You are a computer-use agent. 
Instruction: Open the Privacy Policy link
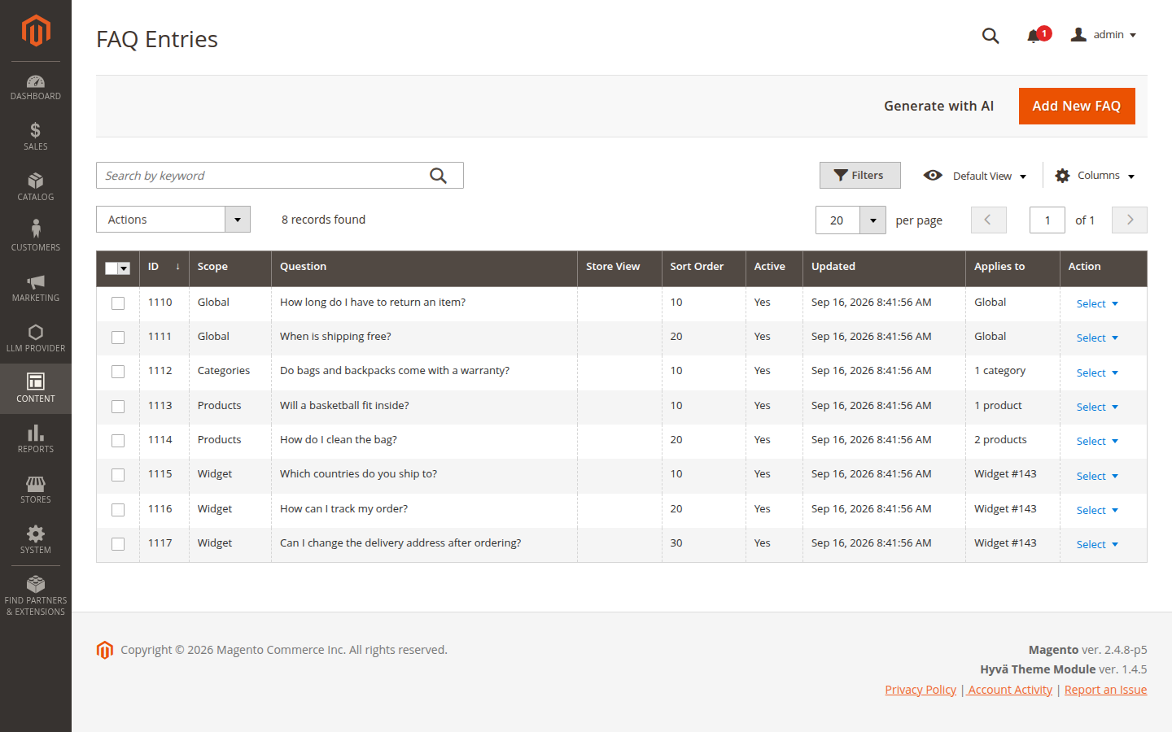pyautogui.click(x=921, y=690)
